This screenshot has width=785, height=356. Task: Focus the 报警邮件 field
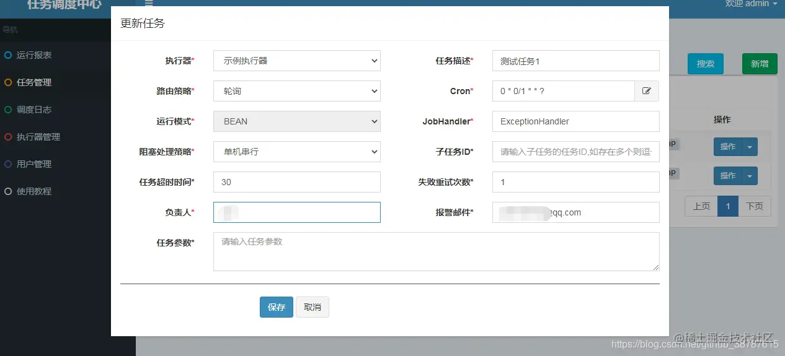(576, 212)
